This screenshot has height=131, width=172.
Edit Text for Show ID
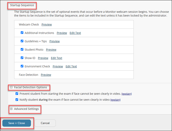pos(56,58)
